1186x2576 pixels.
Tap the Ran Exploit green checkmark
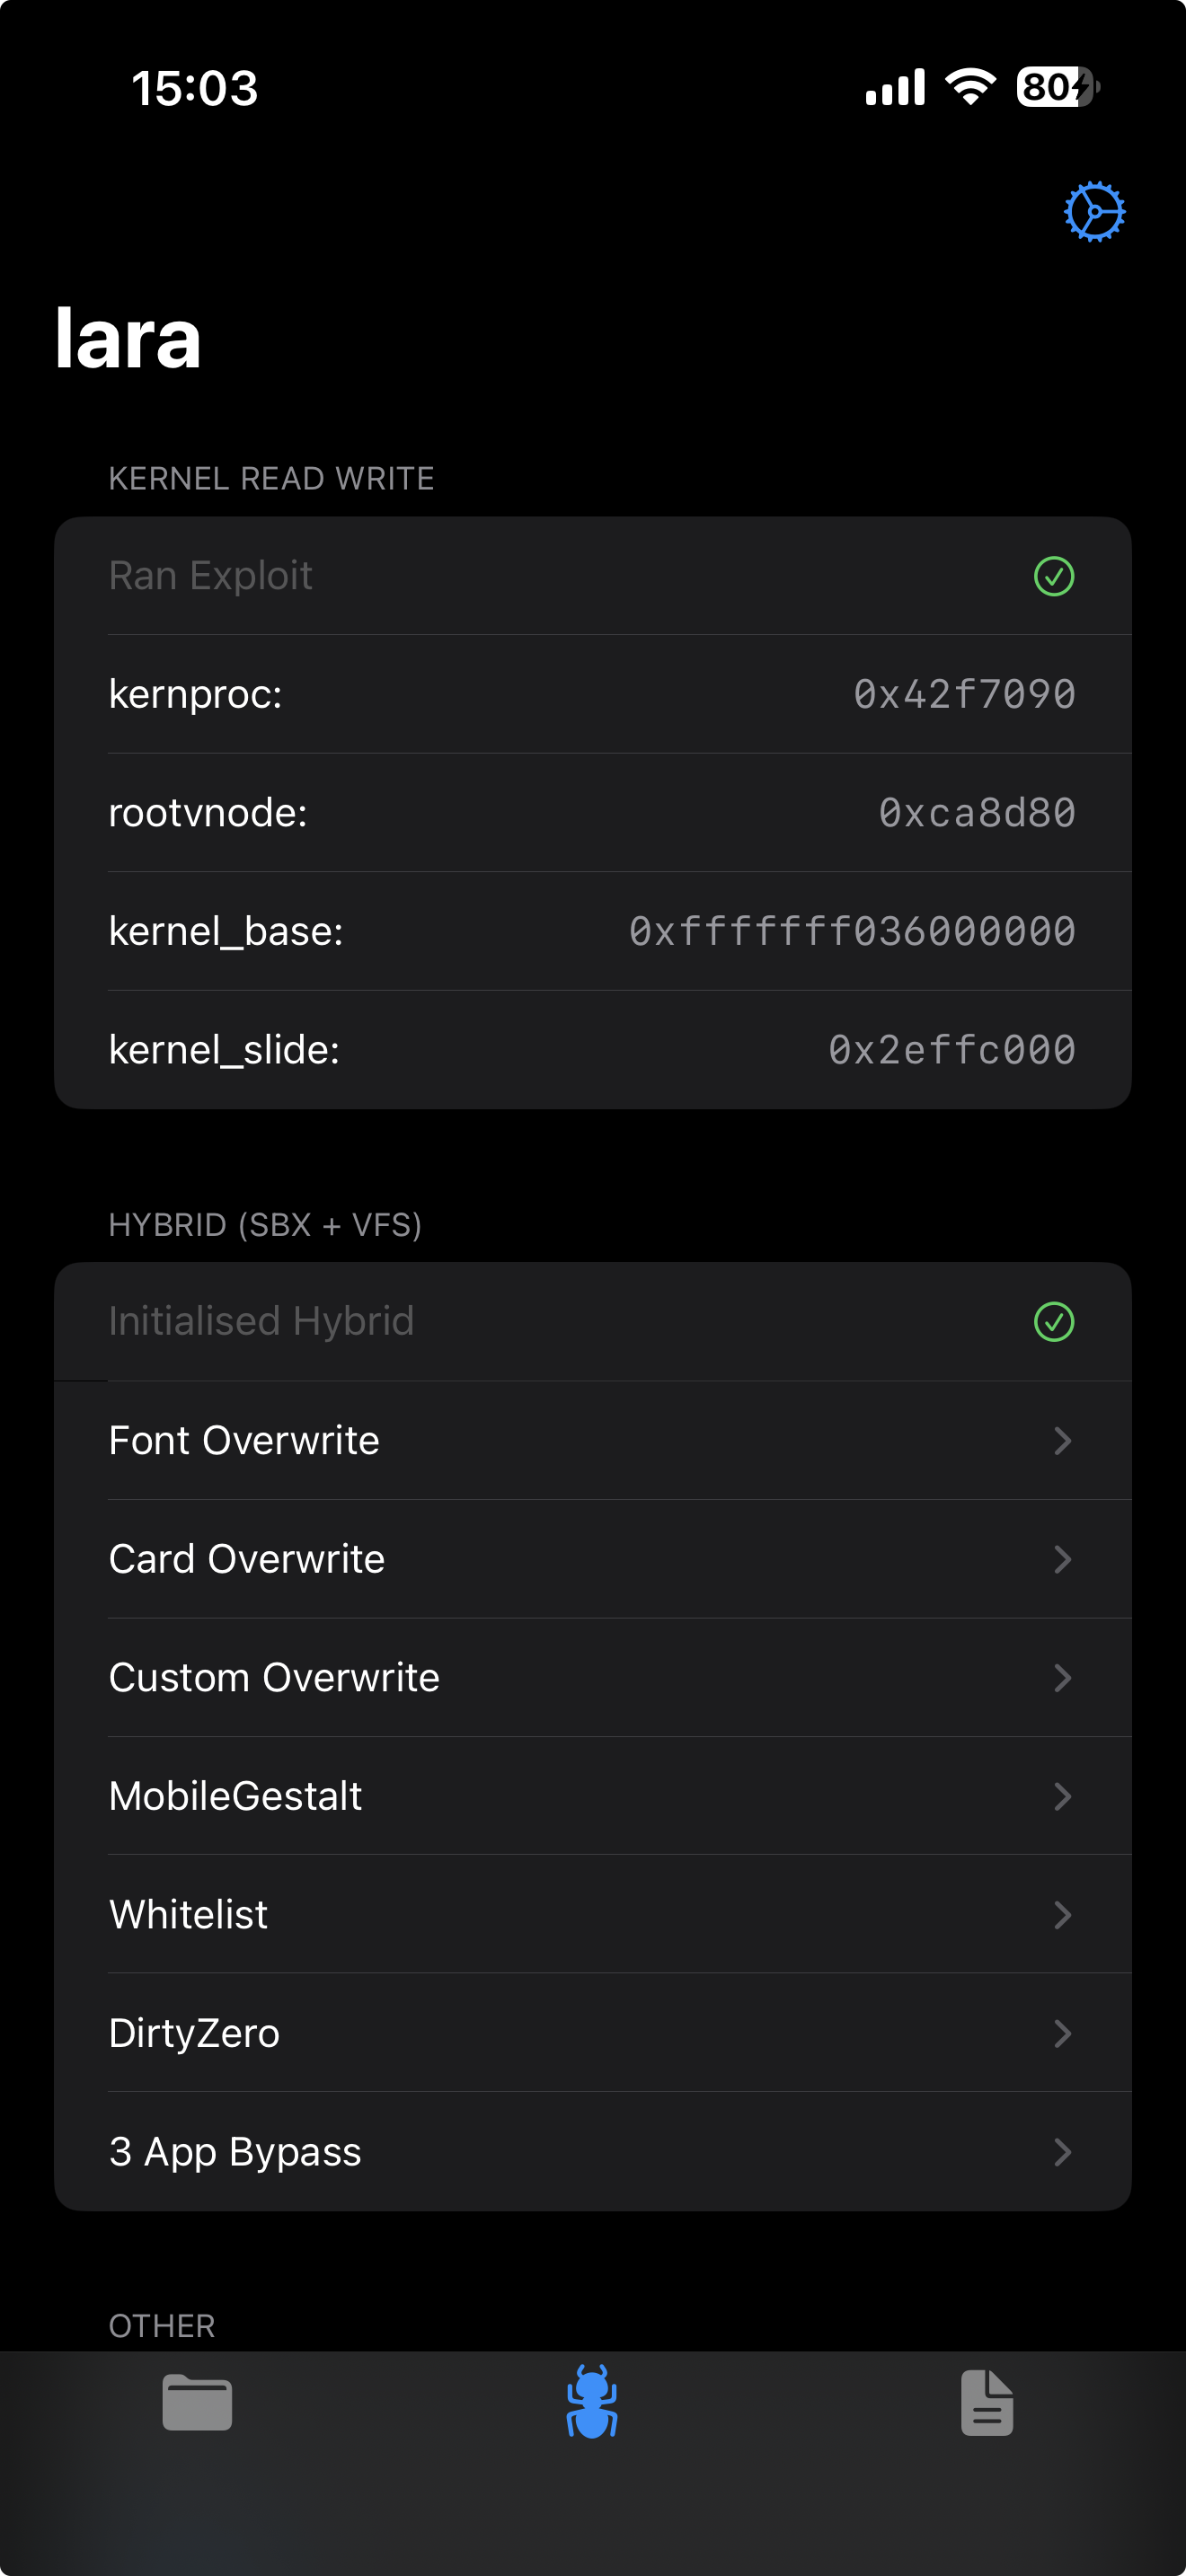point(1054,576)
